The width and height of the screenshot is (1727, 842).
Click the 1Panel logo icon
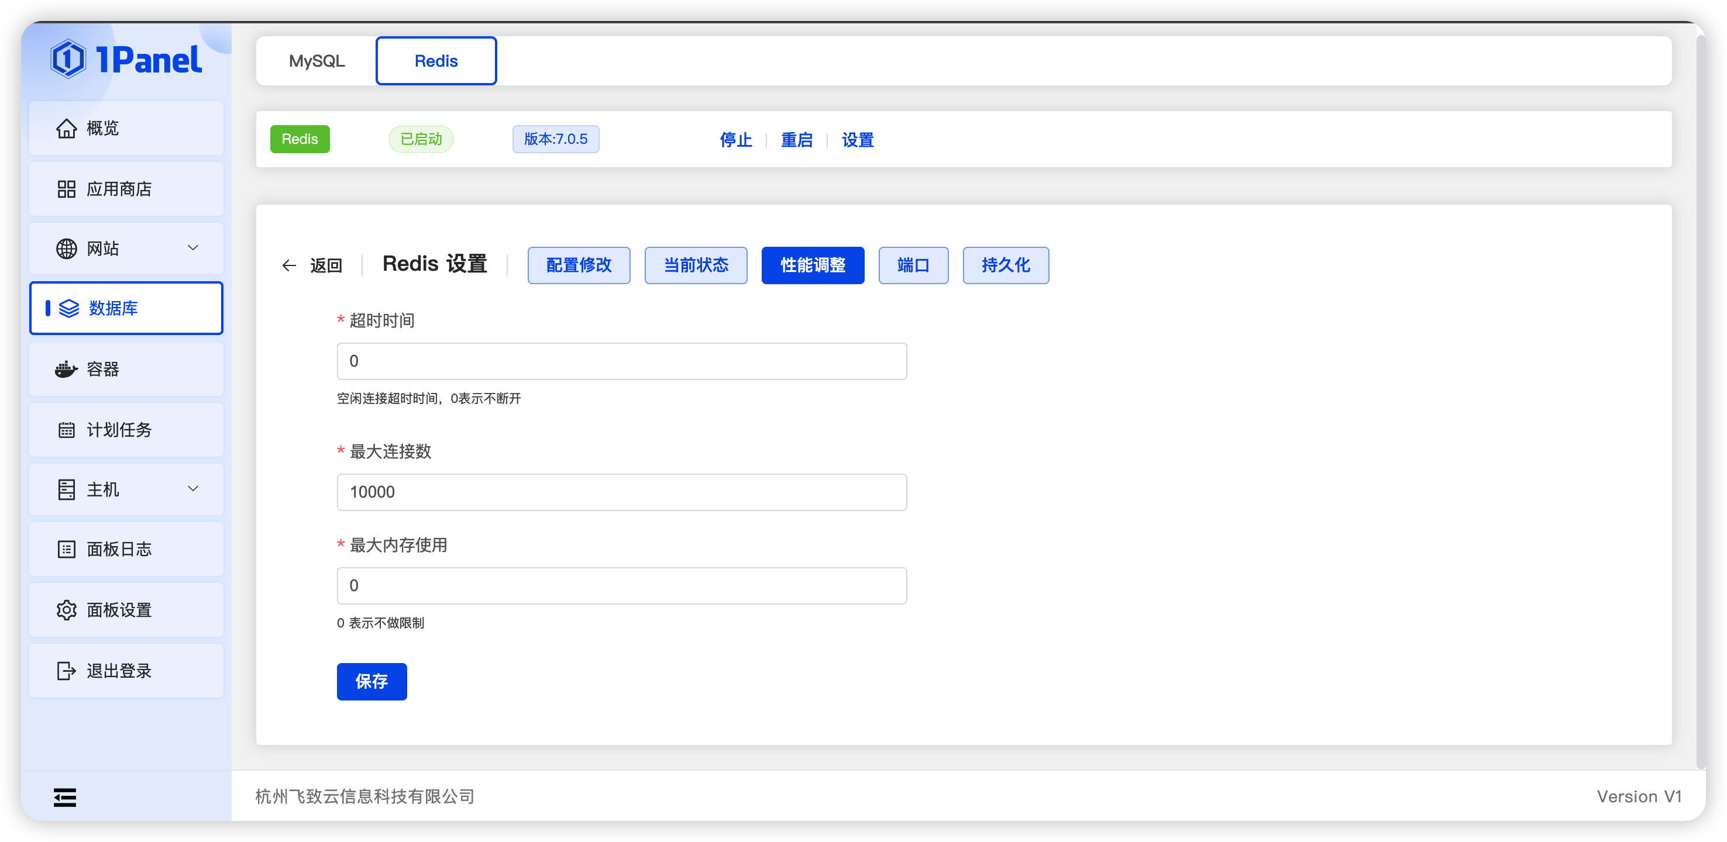[68, 59]
